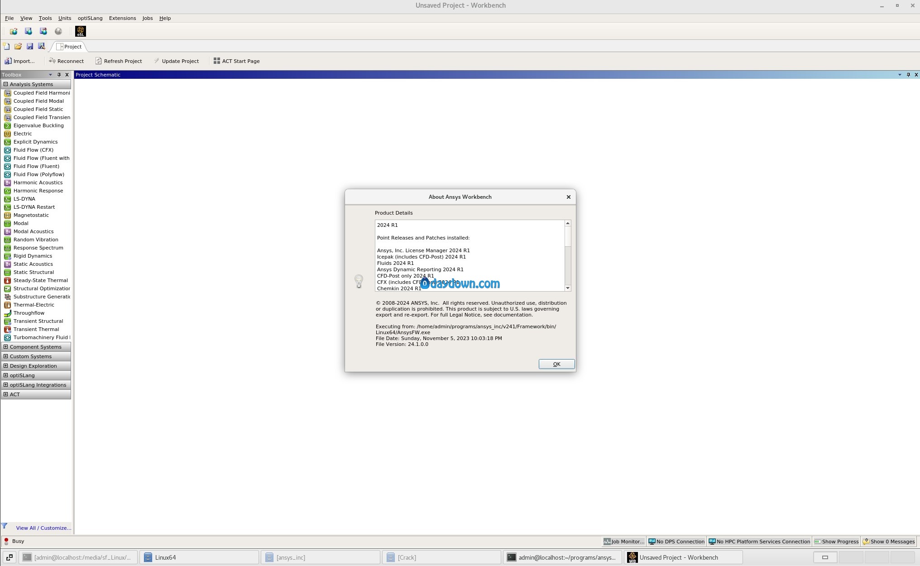Expand the optiSLang toolbox group
Screen dimensions: 920x566
[5, 375]
